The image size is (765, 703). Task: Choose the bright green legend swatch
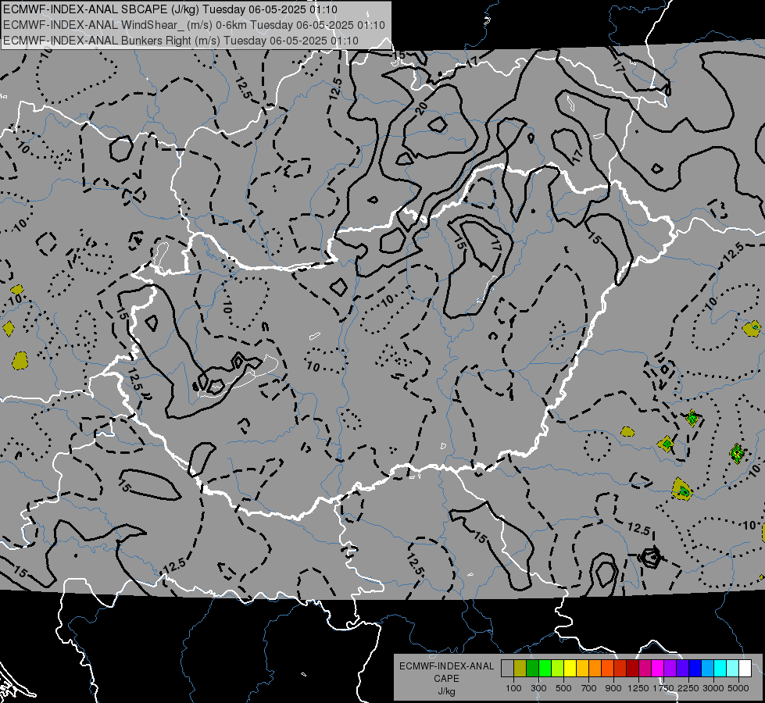(545, 669)
